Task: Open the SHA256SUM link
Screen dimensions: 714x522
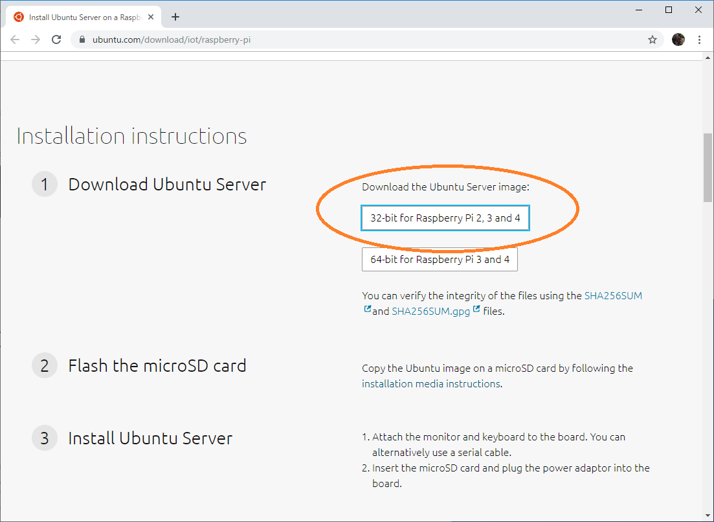Action: (x=613, y=295)
